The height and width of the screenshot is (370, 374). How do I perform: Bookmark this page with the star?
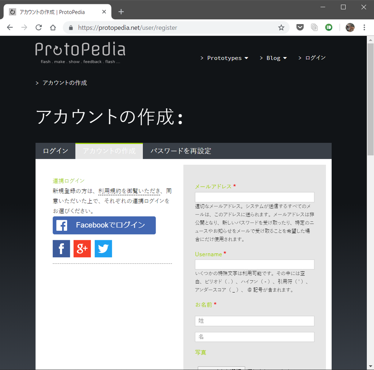pyautogui.click(x=281, y=27)
